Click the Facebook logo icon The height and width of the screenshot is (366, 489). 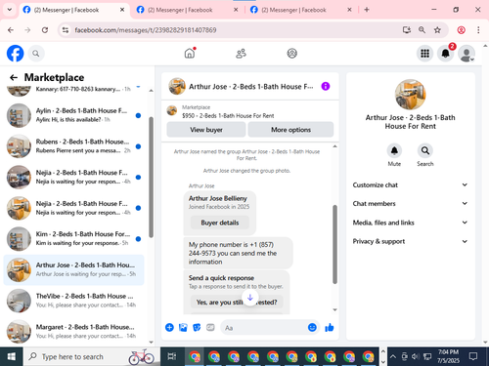tap(15, 54)
